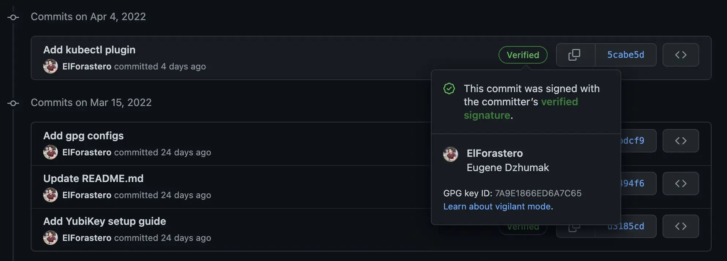Image resolution: width=727 pixels, height=261 pixels.
Task: Click the green verified shield icon in popup
Action: point(449,88)
